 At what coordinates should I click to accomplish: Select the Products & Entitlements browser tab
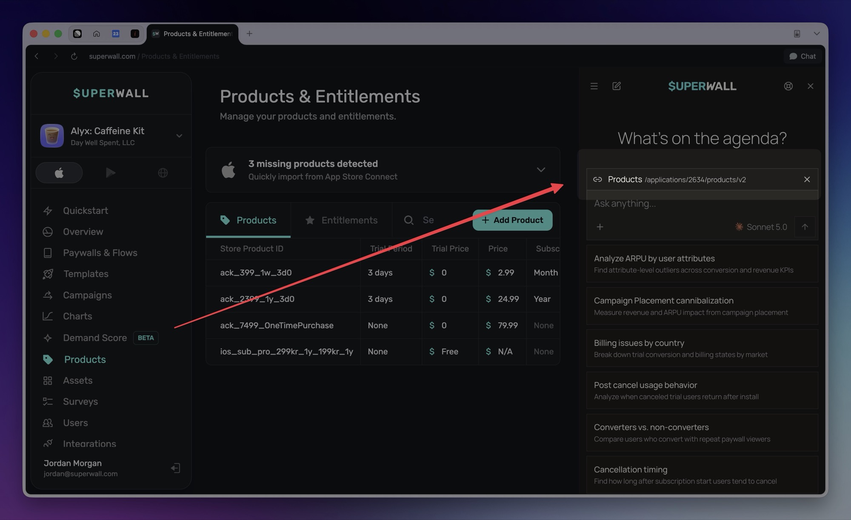click(x=193, y=34)
